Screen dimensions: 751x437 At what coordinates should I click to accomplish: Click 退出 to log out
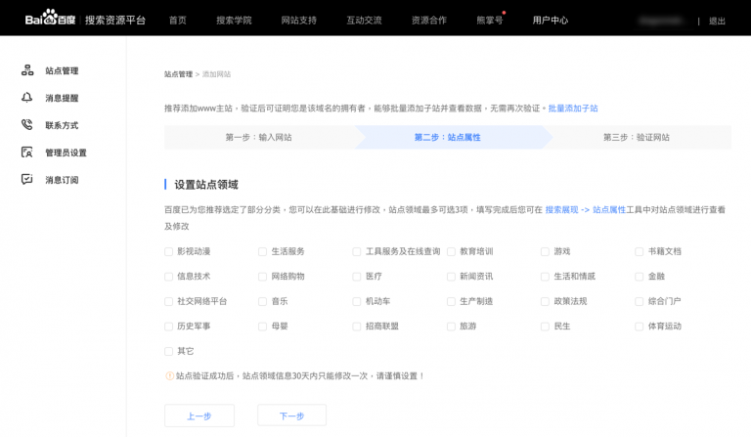pyautogui.click(x=717, y=21)
